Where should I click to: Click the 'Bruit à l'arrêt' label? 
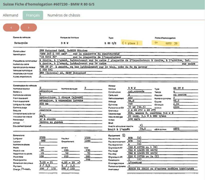[119, 129]
